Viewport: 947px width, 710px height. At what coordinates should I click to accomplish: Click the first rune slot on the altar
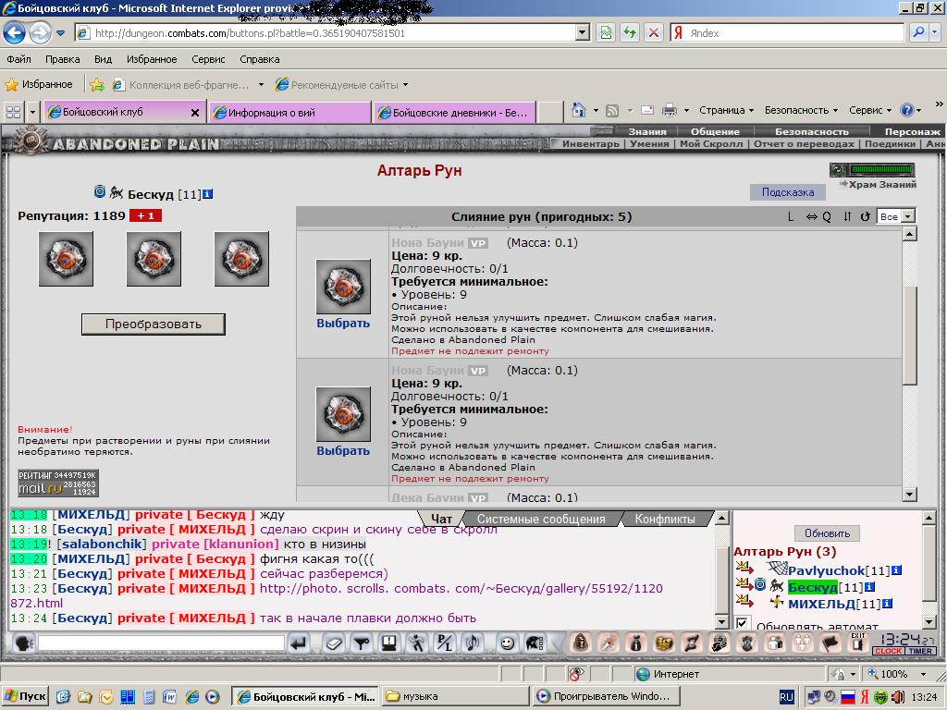click(66, 259)
